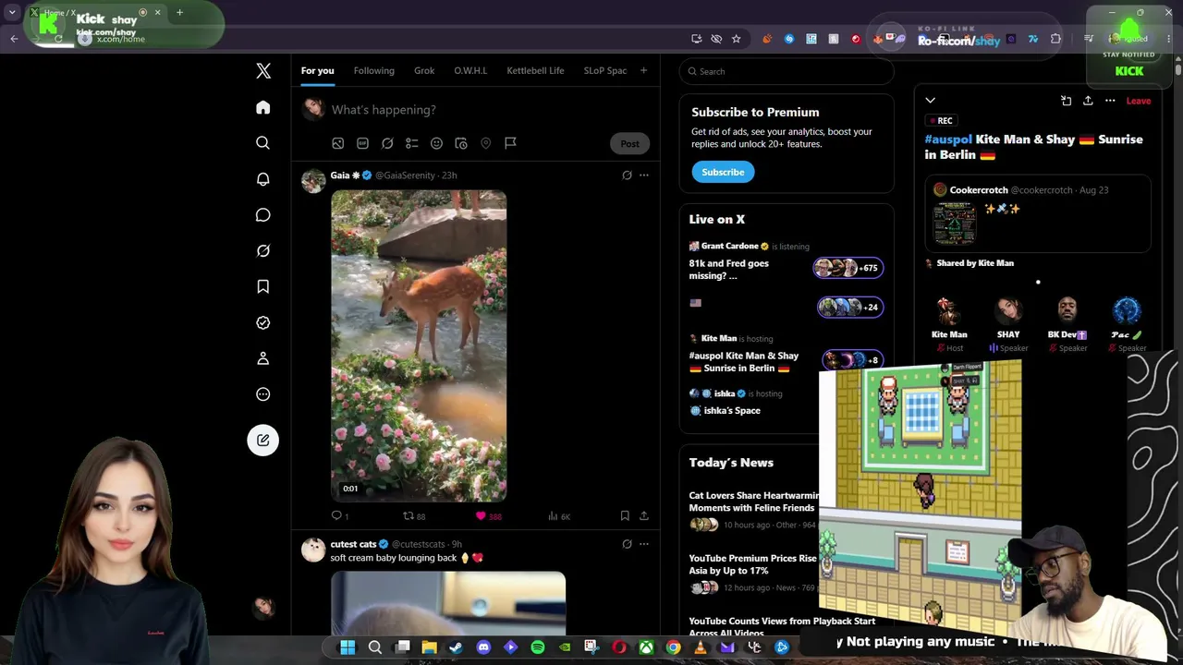Open Cookercrotch shared post image

[x=954, y=223]
